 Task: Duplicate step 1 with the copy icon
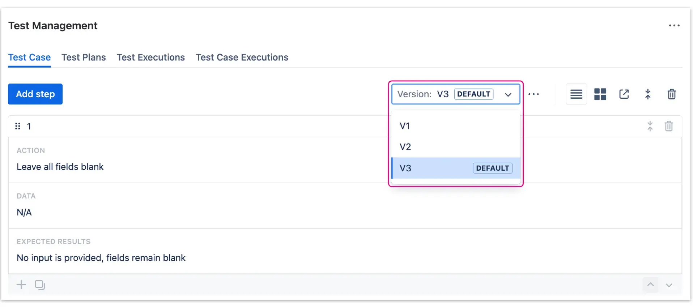40,285
